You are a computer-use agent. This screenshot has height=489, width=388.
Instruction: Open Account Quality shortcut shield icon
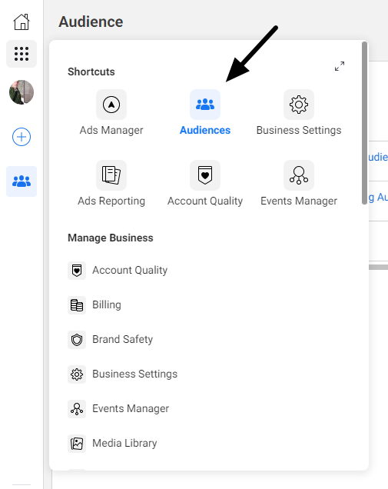[x=205, y=175]
